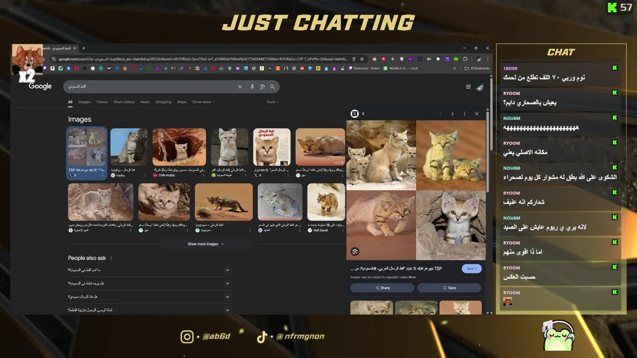Search inside image with Lens overlay icon
Screen dimensions: 637x358
click(355, 252)
